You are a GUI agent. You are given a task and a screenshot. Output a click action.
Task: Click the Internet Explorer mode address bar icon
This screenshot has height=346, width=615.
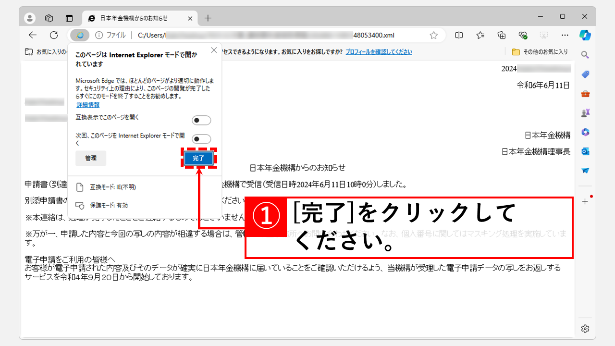tap(80, 35)
